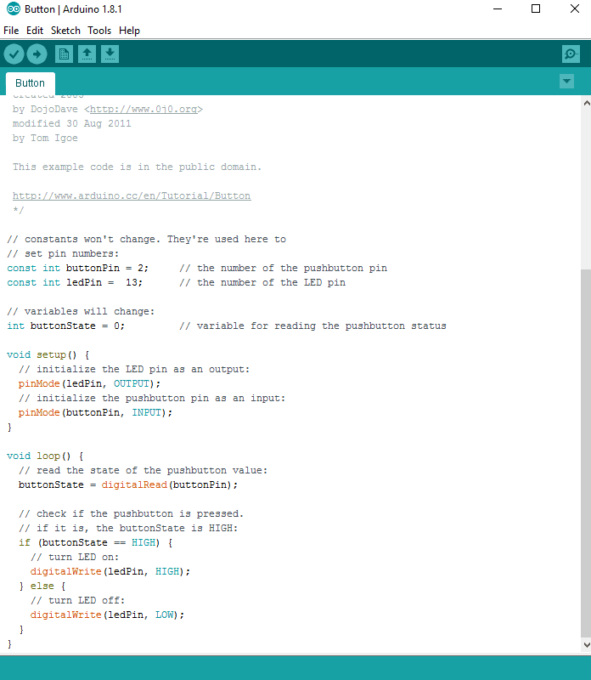Click the 'by Tom Igoe' comment line
591x680 pixels.
[x=45, y=138]
